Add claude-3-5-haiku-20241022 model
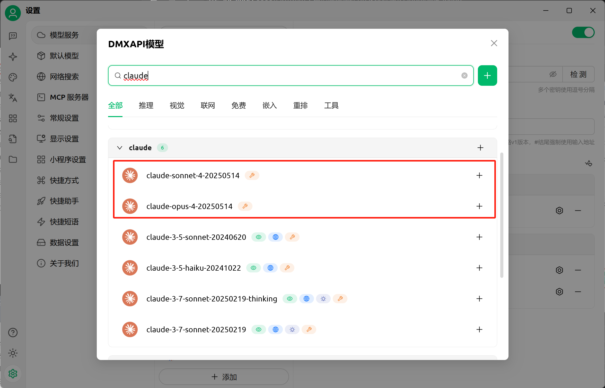The height and width of the screenshot is (388, 605). pos(479,268)
